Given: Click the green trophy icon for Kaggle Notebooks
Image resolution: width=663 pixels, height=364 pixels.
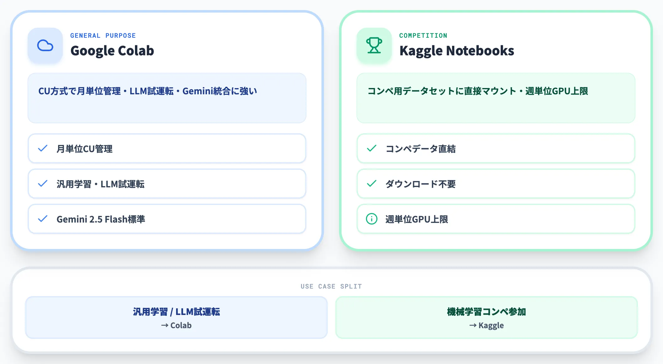Looking at the screenshot, I should coord(374,46).
